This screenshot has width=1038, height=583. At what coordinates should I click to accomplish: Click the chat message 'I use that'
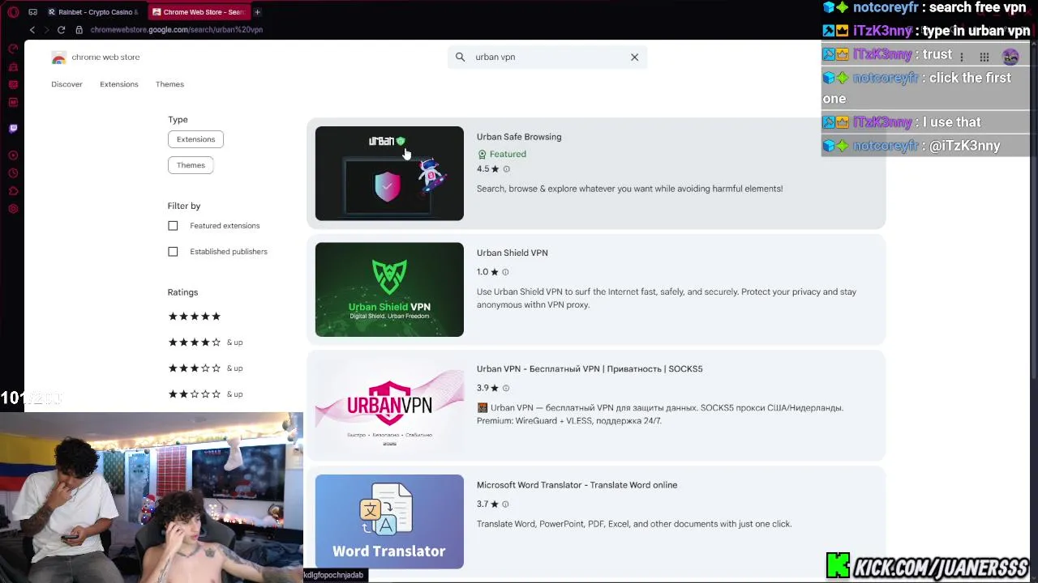[952, 122]
